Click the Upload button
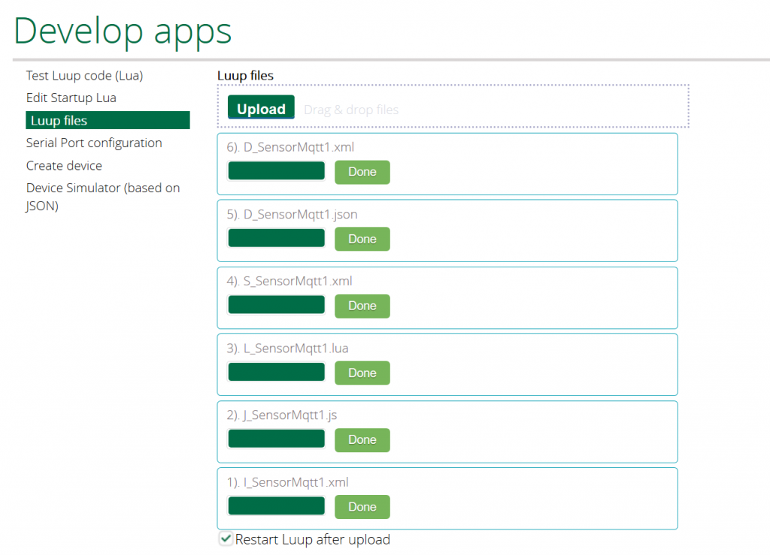 [261, 107]
